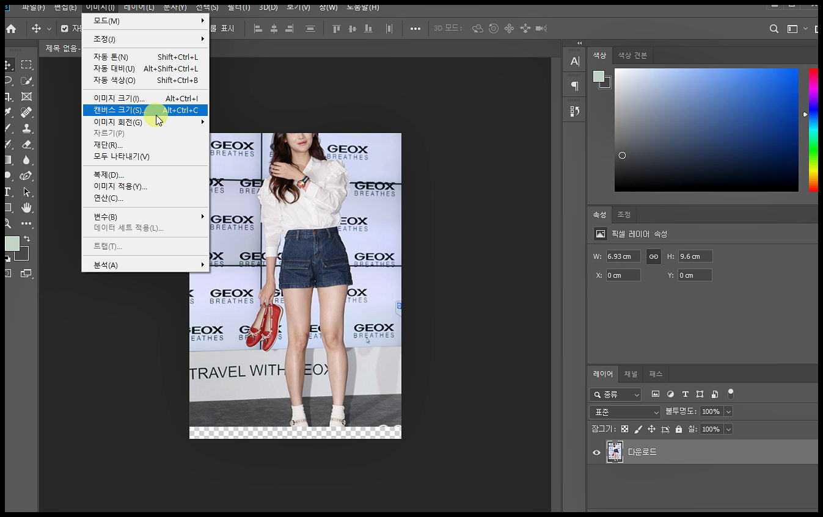Toggle the layer filter on/off switch
The image size is (823, 517).
point(731,394)
